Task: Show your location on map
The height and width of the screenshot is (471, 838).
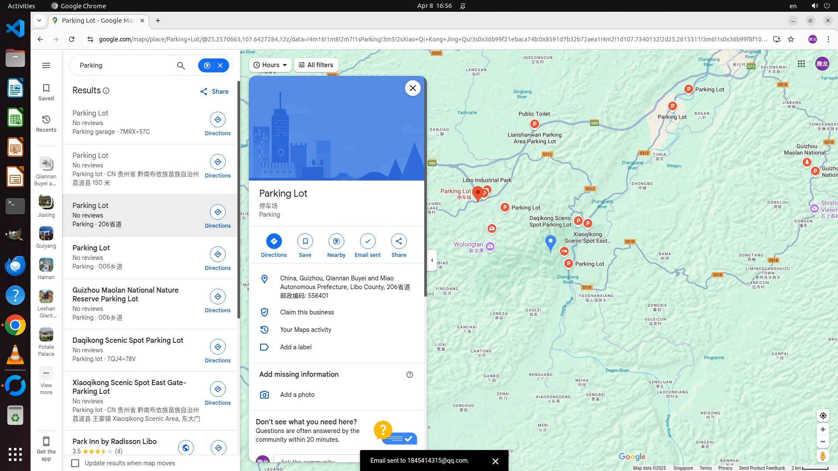Action: [x=823, y=416]
